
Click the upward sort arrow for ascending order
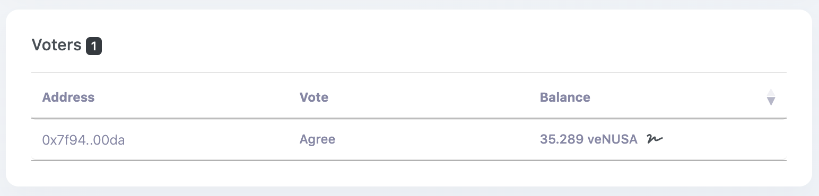771,93
